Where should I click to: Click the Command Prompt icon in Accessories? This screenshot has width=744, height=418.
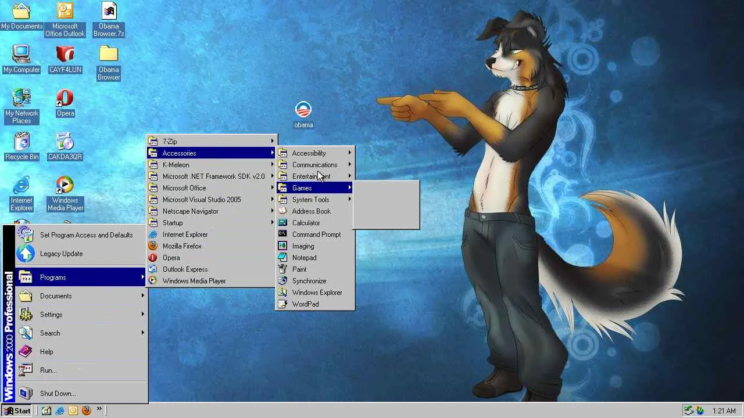pos(282,235)
